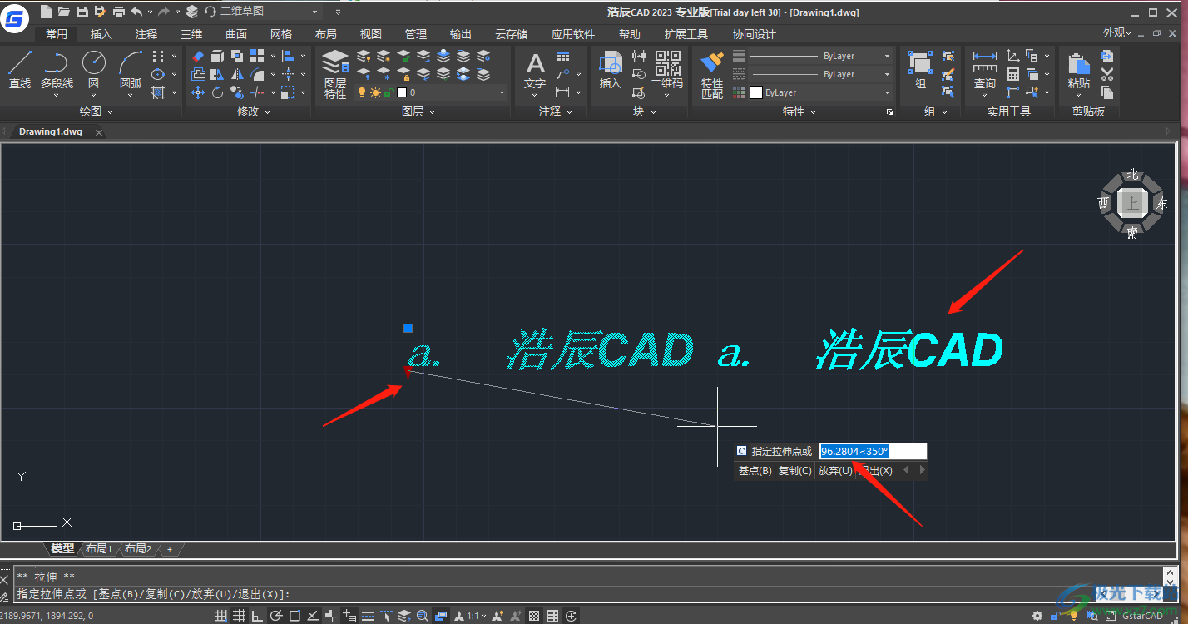The width and height of the screenshot is (1188, 624).
Task: Open the 外观 appearance dropdown
Action: pos(1117,32)
